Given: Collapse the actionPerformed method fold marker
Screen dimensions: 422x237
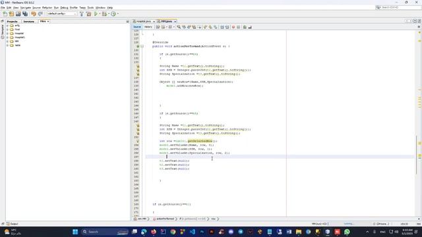Looking at the screenshot, I should (142, 46).
